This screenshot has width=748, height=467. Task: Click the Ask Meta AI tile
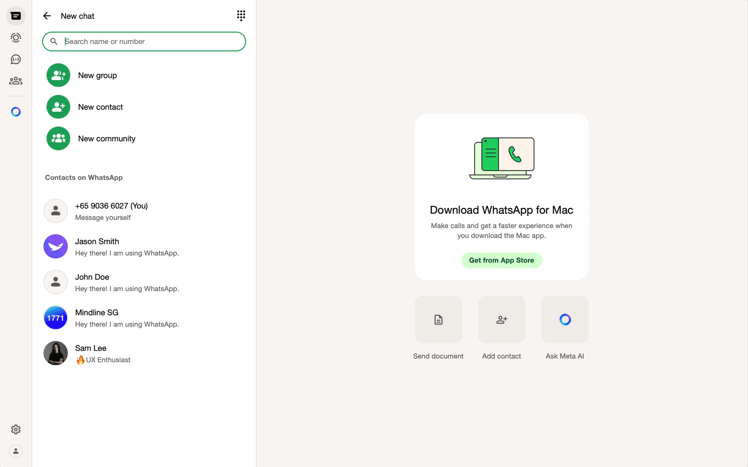565,320
